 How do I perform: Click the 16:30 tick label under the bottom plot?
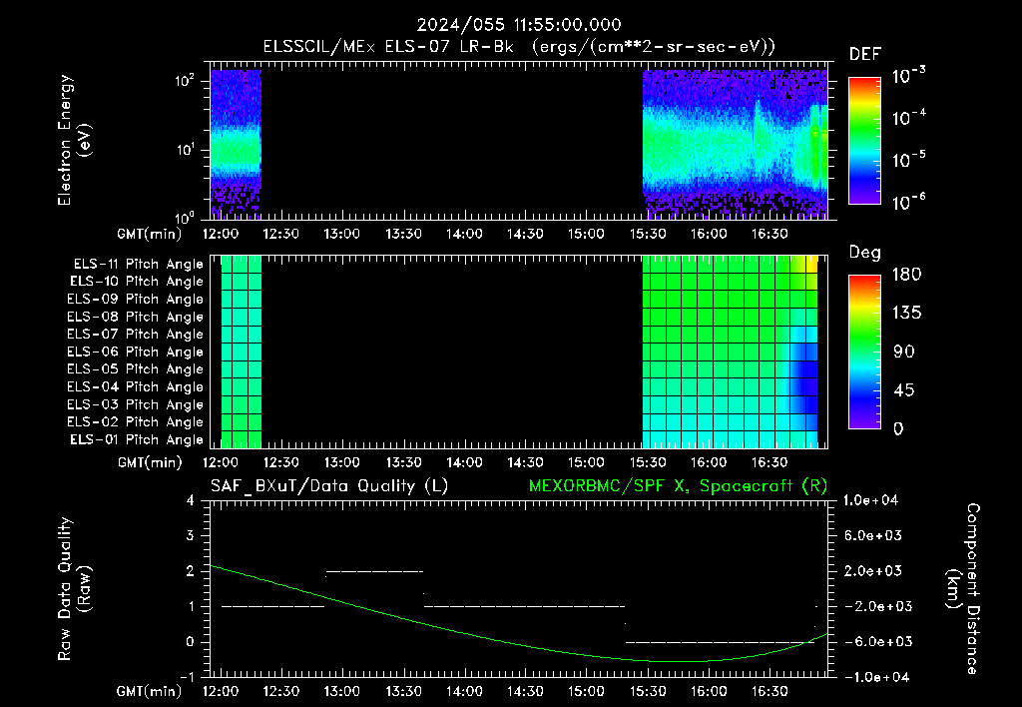pos(769,691)
